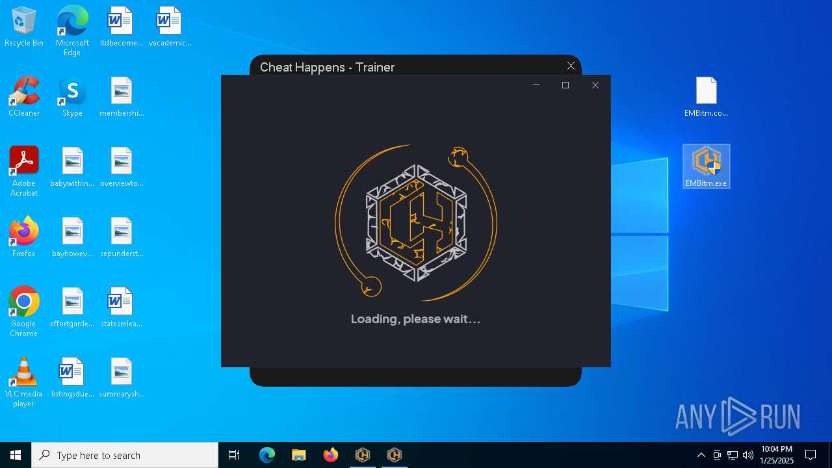This screenshot has width=832, height=468.
Task: Open File Explorer from the taskbar
Action: click(299, 455)
